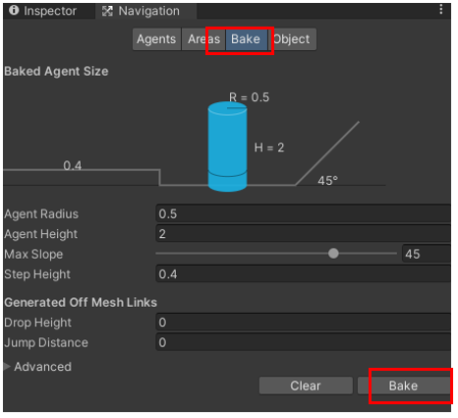Image resolution: width=458 pixels, height=418 pixels.
Task: Open the panel's three-dot options menu
Action: (x=441, y=10)
